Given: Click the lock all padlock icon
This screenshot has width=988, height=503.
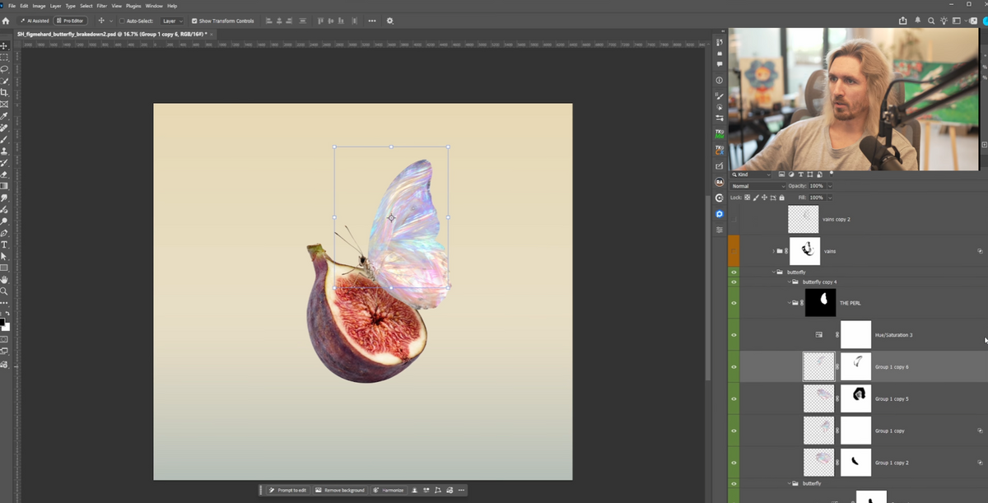Looking at the screenshot, I should click(781, 198).
